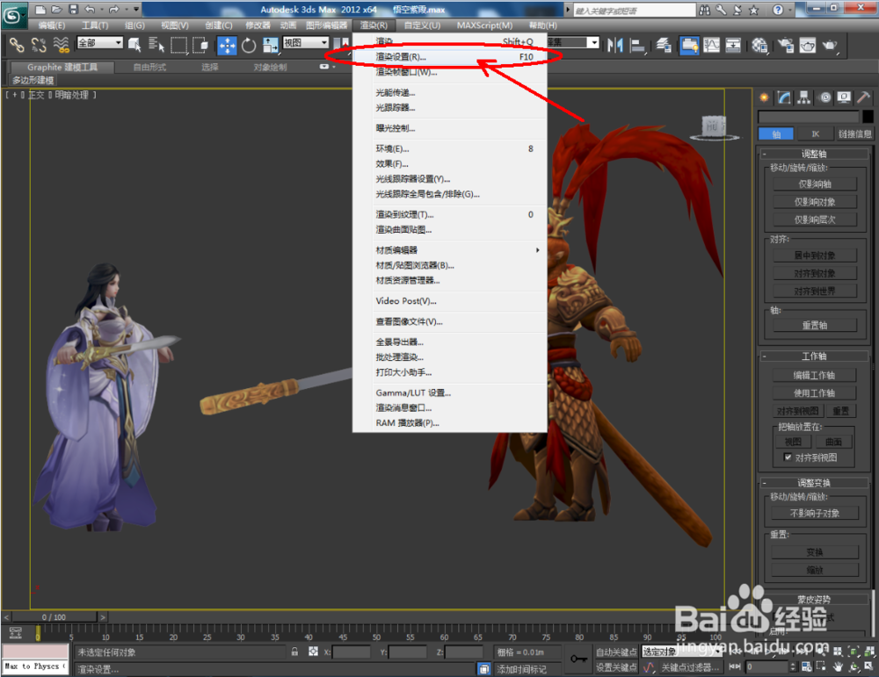This screenshot has width=879, height=677.
Task: Activate the Select and Rotate tool
Action: [x=249, y=46]
